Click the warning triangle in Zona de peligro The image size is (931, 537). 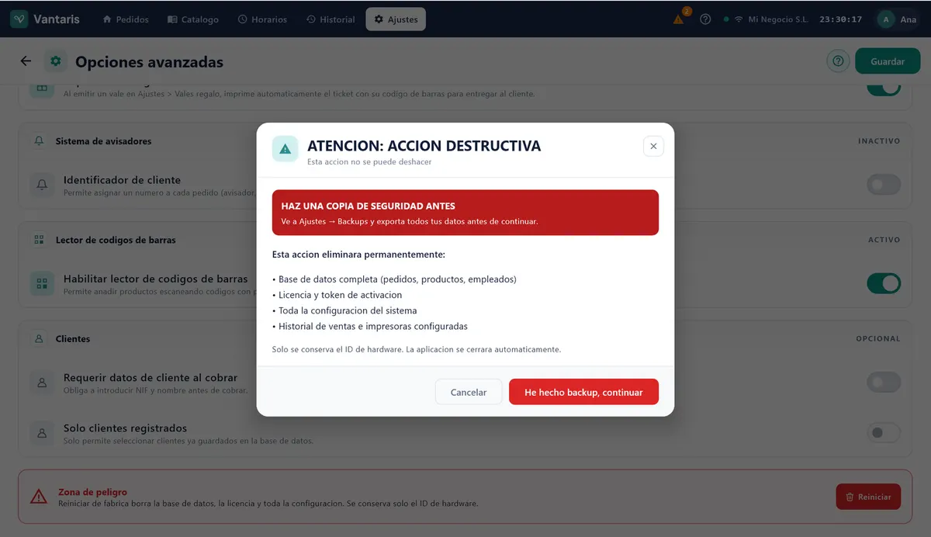click(x=39, y=497)
